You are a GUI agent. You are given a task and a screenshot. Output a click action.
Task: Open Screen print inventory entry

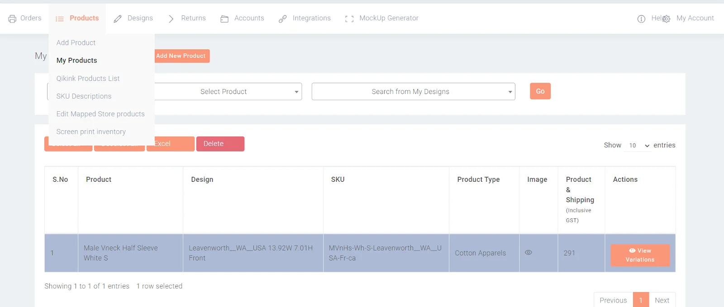coord(91,132)
